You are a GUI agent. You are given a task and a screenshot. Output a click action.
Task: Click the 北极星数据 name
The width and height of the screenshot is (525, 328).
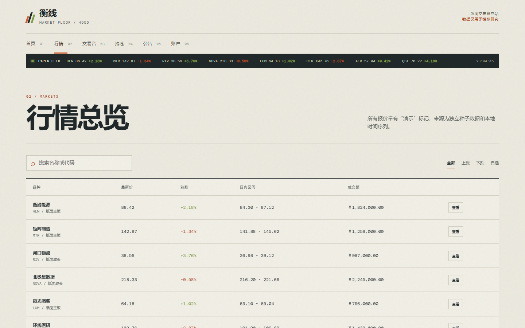coord(44,277)
